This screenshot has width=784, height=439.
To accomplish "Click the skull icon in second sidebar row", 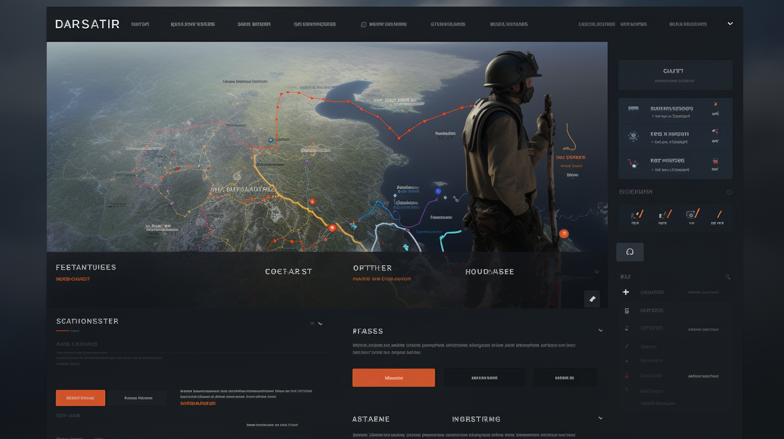I will pos(633,137).
